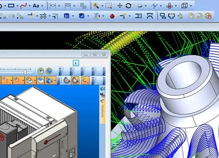Click the red and yellow side panel icon

click(103, 95)
